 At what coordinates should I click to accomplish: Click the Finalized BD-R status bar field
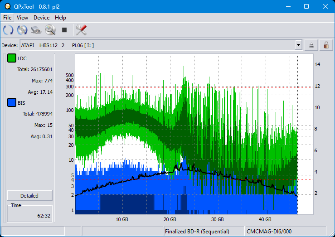coord(204,231)
